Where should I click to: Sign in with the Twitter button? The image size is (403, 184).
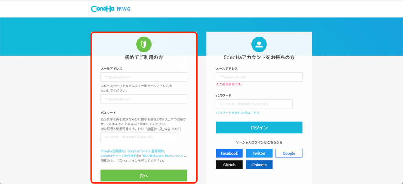coord(259,153)
